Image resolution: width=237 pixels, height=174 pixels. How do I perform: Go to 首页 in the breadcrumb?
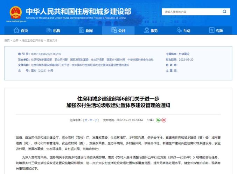click(x=7, y=41)
